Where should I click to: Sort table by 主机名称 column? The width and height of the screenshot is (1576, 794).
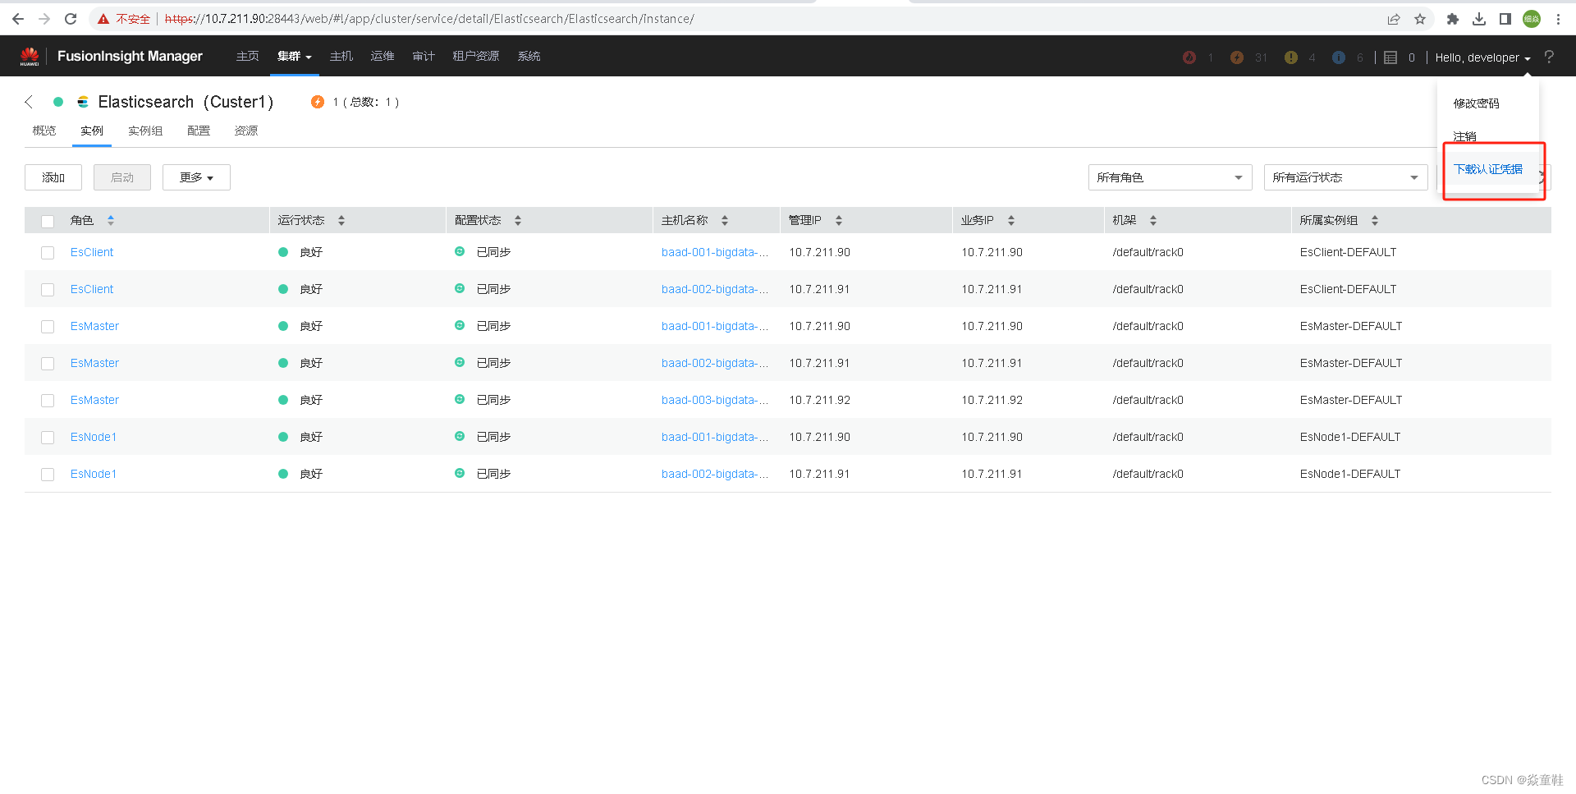point(725,220)
